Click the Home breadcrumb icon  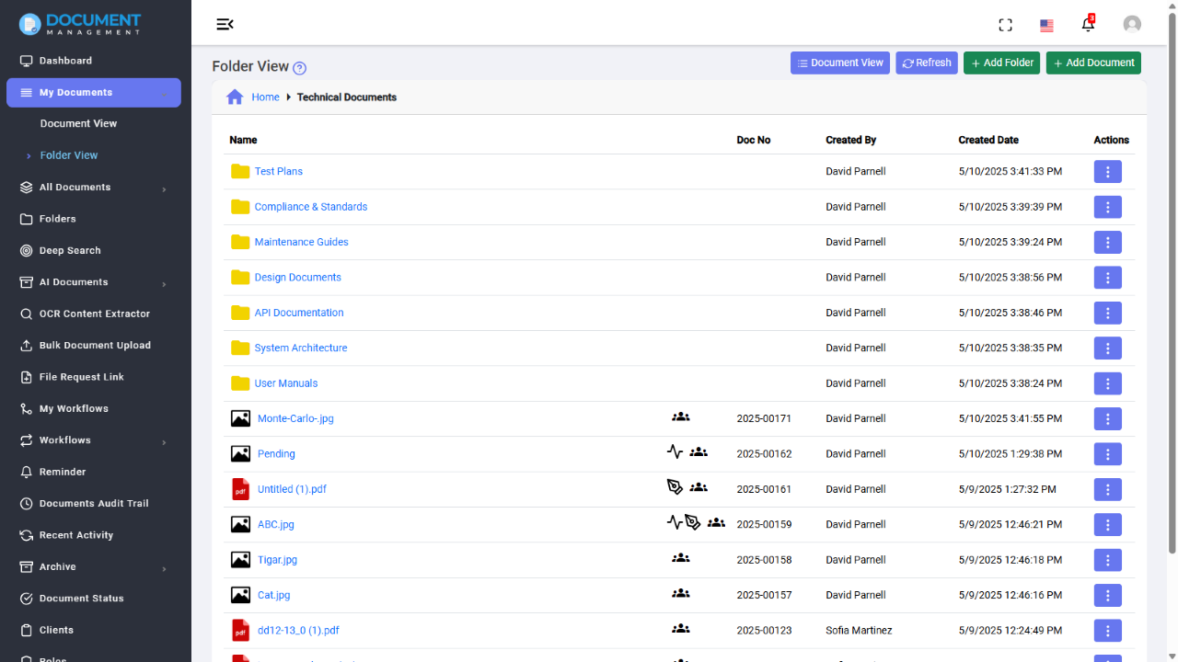coord(235,97)
